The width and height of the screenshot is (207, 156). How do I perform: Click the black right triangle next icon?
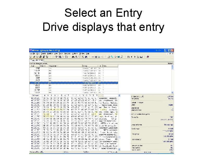point(135,57)
